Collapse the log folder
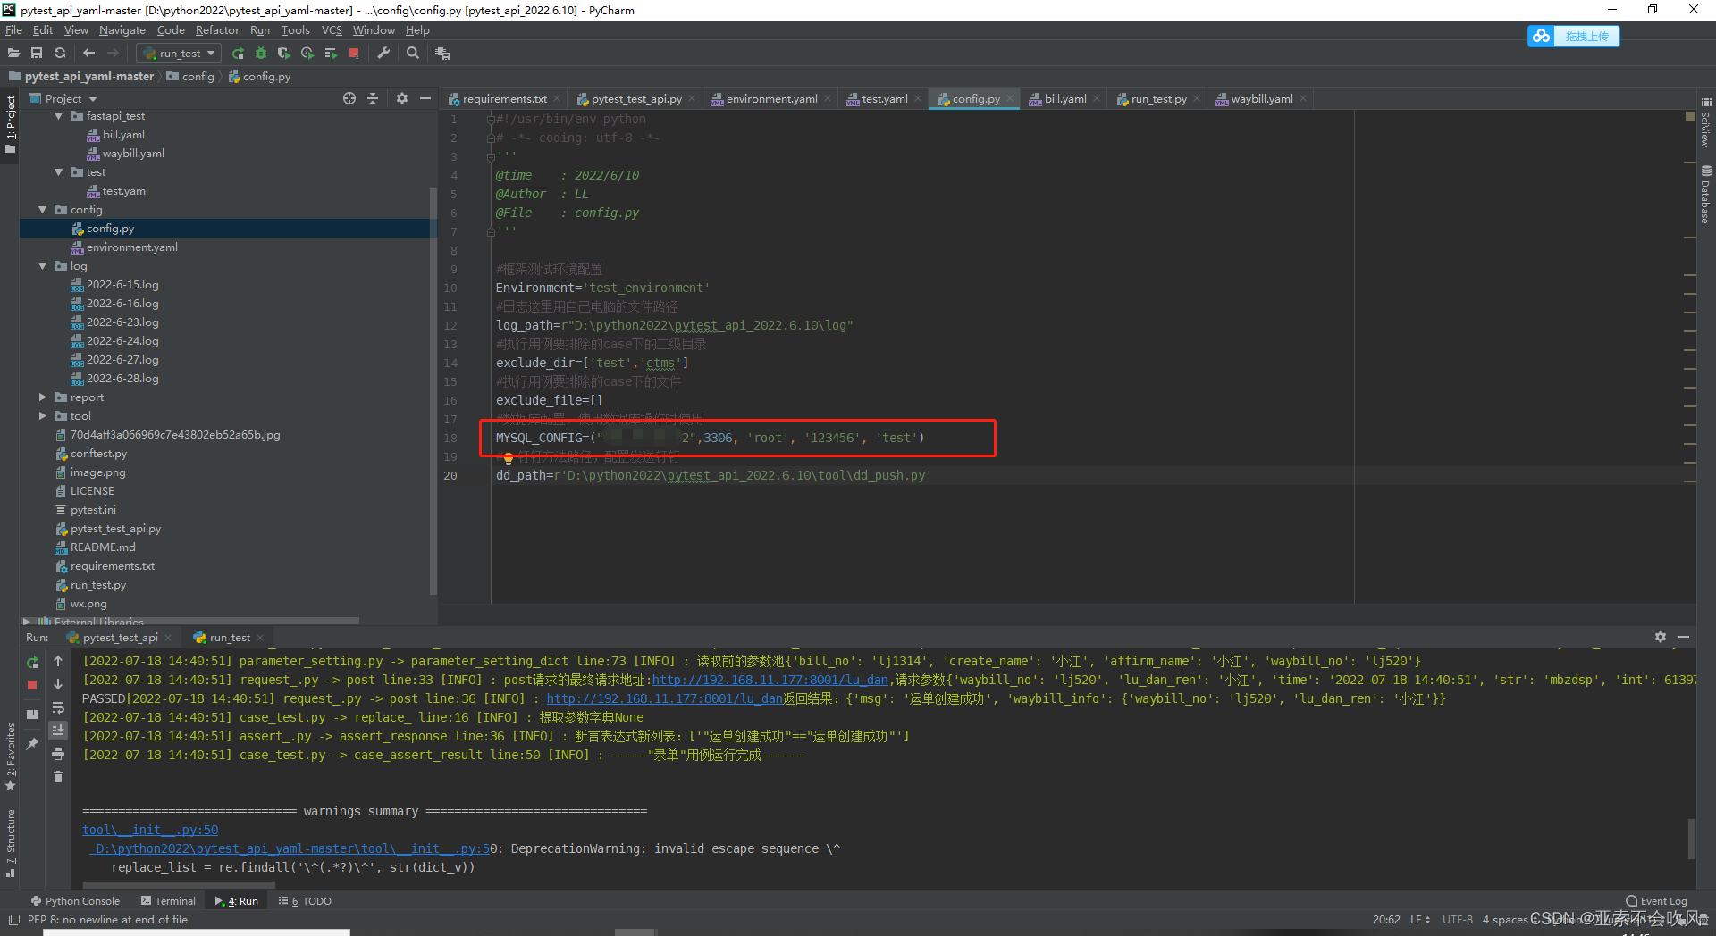Image resolution: width=1716 pixels, height=936 pixels. click(x=43, y=266)
